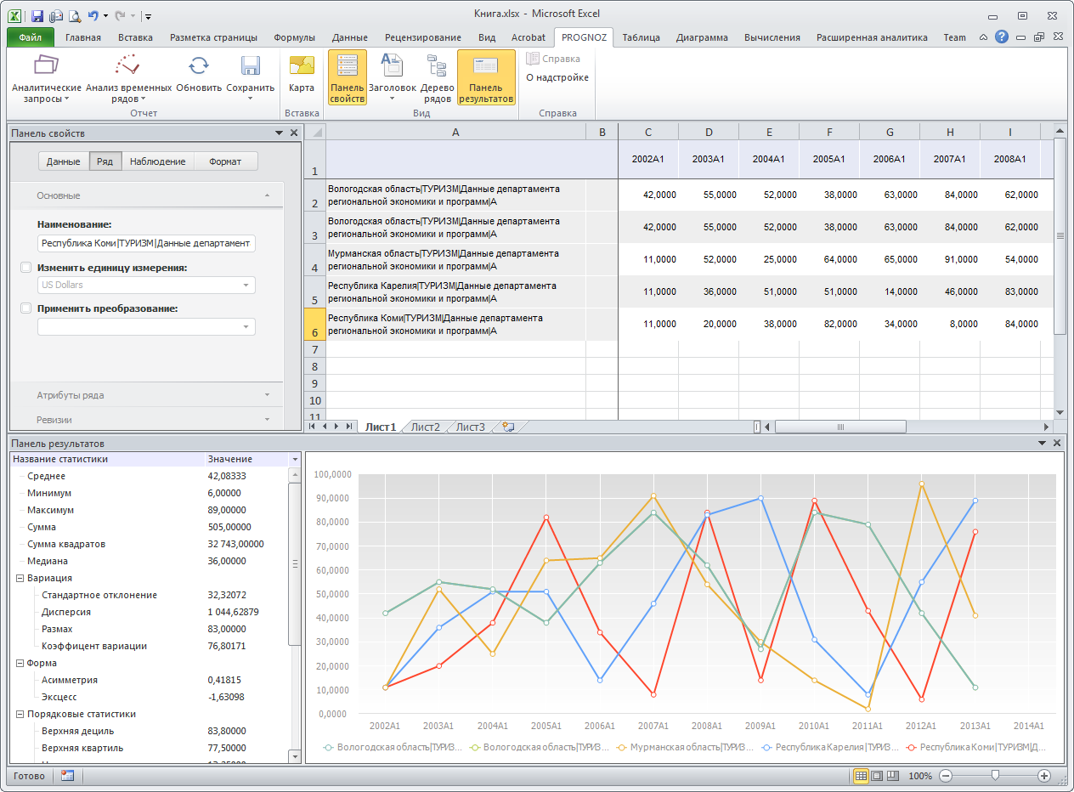Insert a map with Карта icon
The width and height of the screenshot is (1074, 792).
(x=302, y=75)
